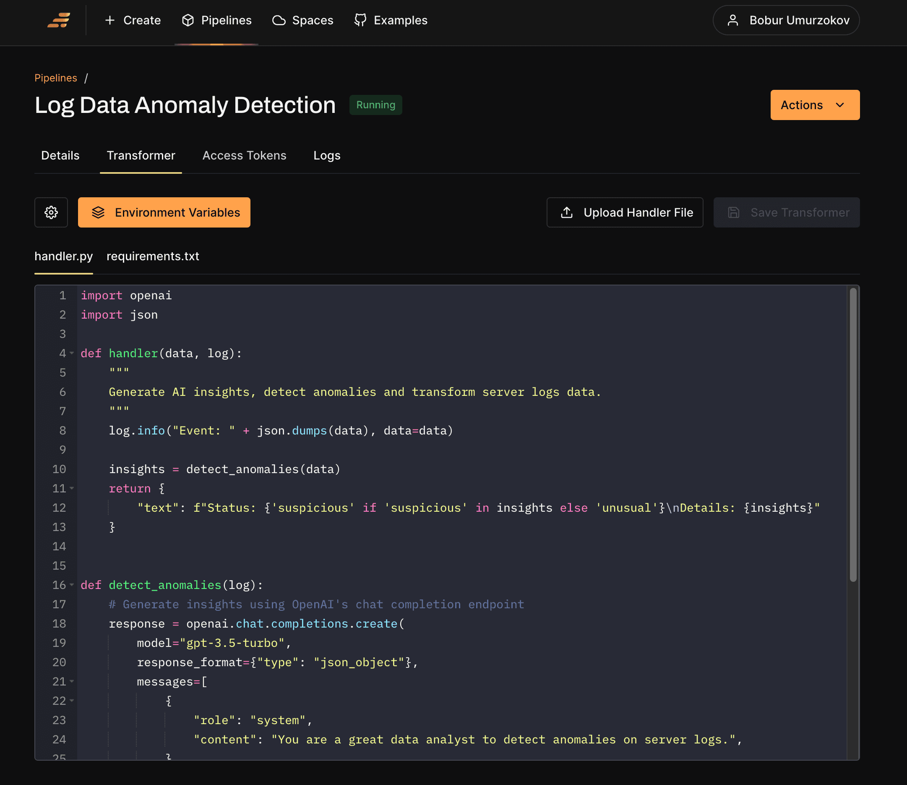Open transformer settings via gear icon
This screenshot has width=907, height=785.
tap(51, 212)
